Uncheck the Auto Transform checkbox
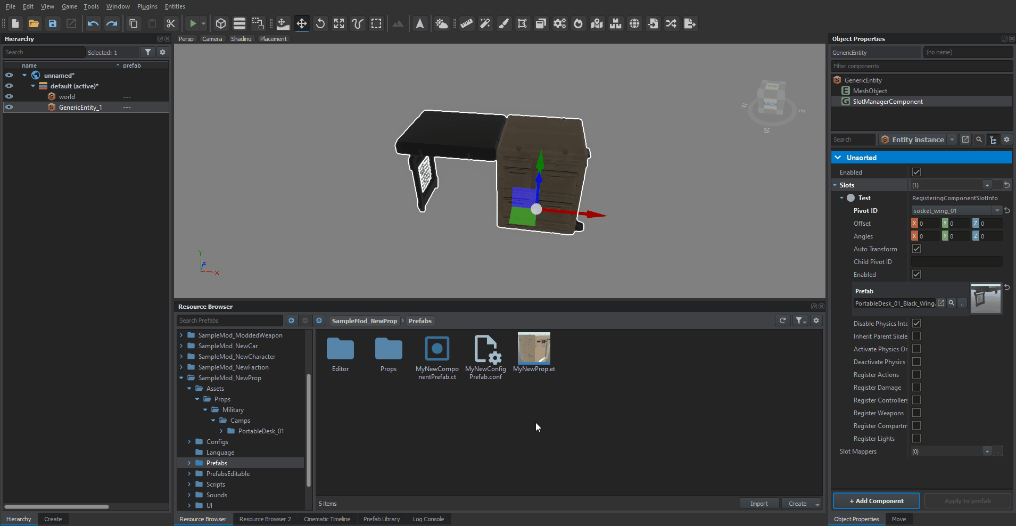This screenshot has height=526, width=1016. point(916,249)
